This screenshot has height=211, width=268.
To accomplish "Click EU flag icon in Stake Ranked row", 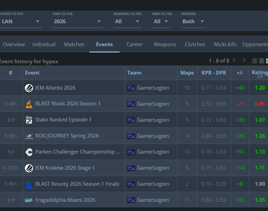I will point(131,120).
